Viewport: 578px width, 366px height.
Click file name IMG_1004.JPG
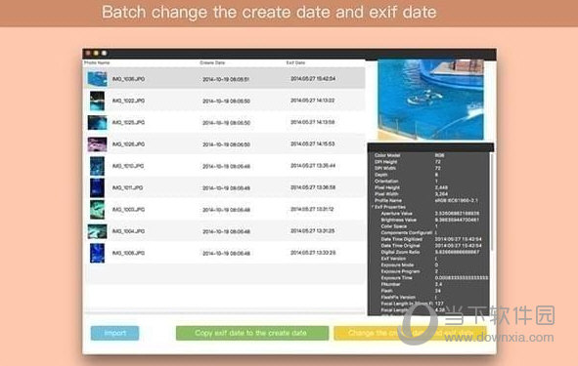coord(128,231)
